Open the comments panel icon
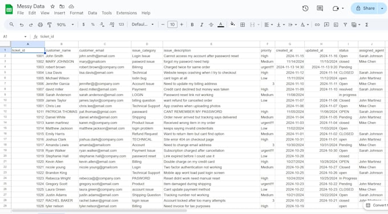This screenshot has width=388, height=214. 320,9
